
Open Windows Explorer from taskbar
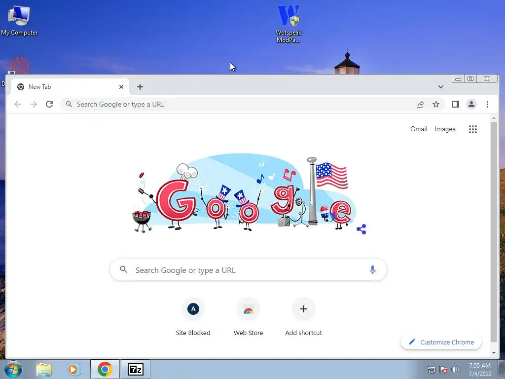point(44,369)
